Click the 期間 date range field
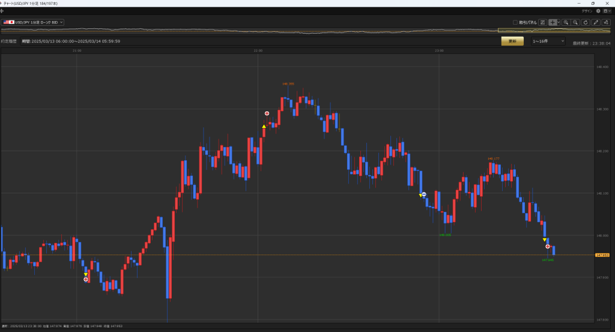 (x=74, y=41)
